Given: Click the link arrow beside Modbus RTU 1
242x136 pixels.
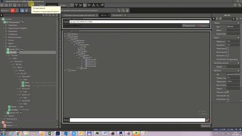Looking at the screenshot, I should point(22,49).
